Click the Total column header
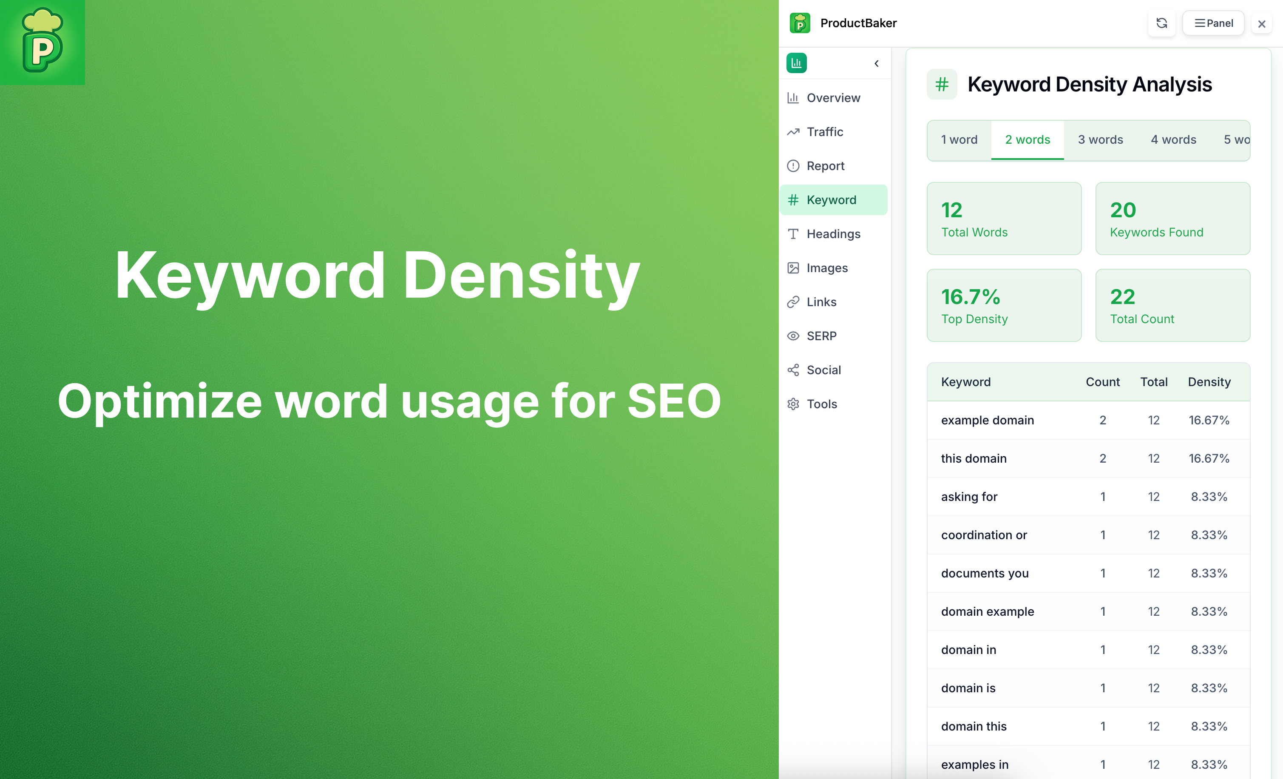The width and height of the screenshot is (1283, 779). [1154, 382]
